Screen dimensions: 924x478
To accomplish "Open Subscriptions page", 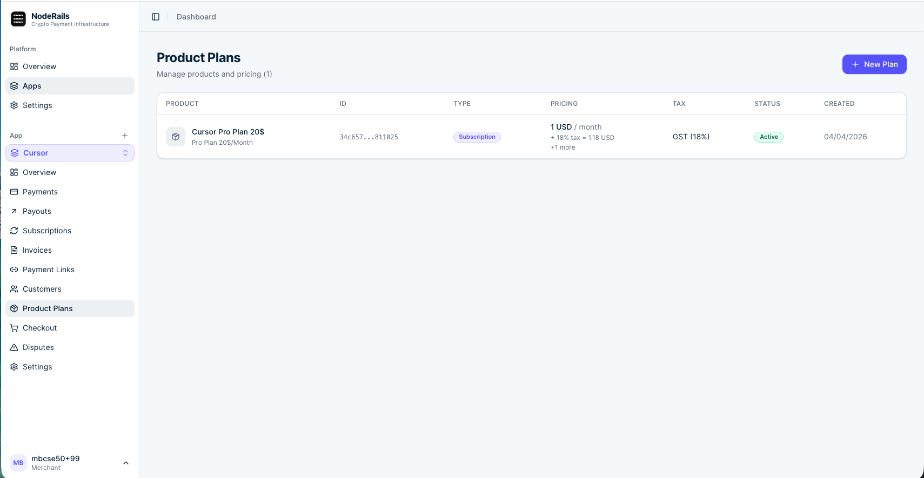I will (70, 231).
